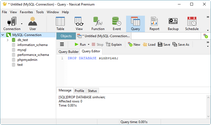Open the Help menu
Viewport: 211px width, 125px height.
tap(65, 12)
